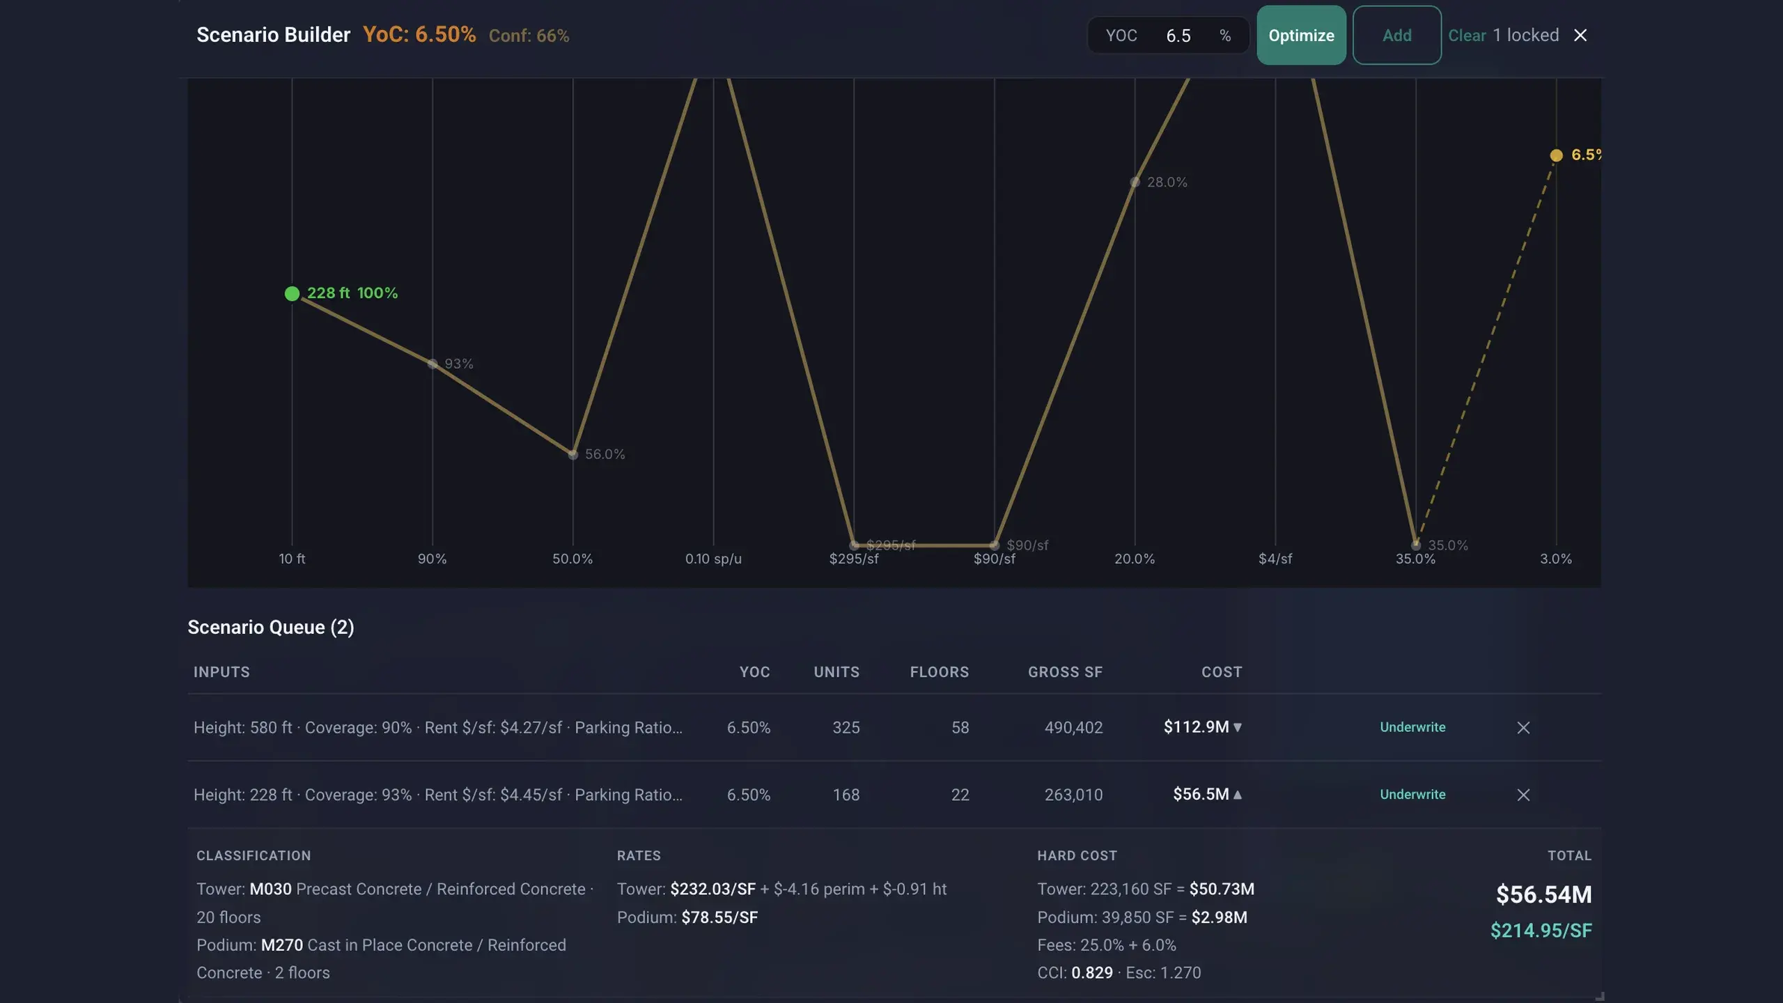The width and height of the screenshot is (1783, 1003).
Task: Click the 93% coverage axis node
Action: pyautogui.click(x=433, y=364)
